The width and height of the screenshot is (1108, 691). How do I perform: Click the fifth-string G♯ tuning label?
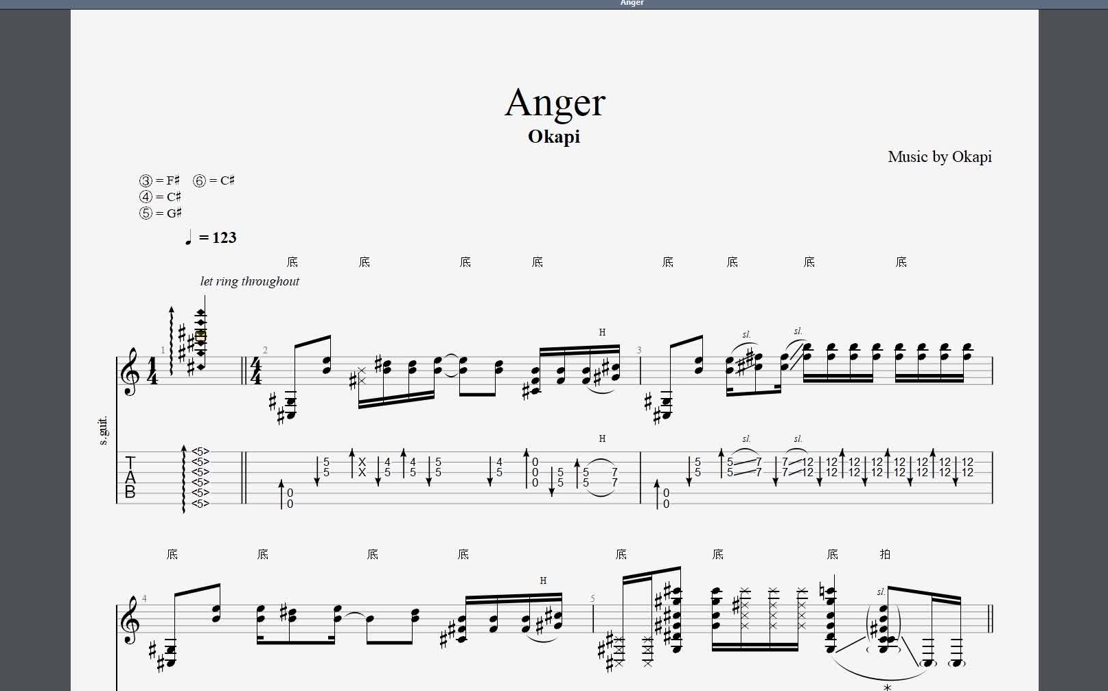[x=160, y=213]
